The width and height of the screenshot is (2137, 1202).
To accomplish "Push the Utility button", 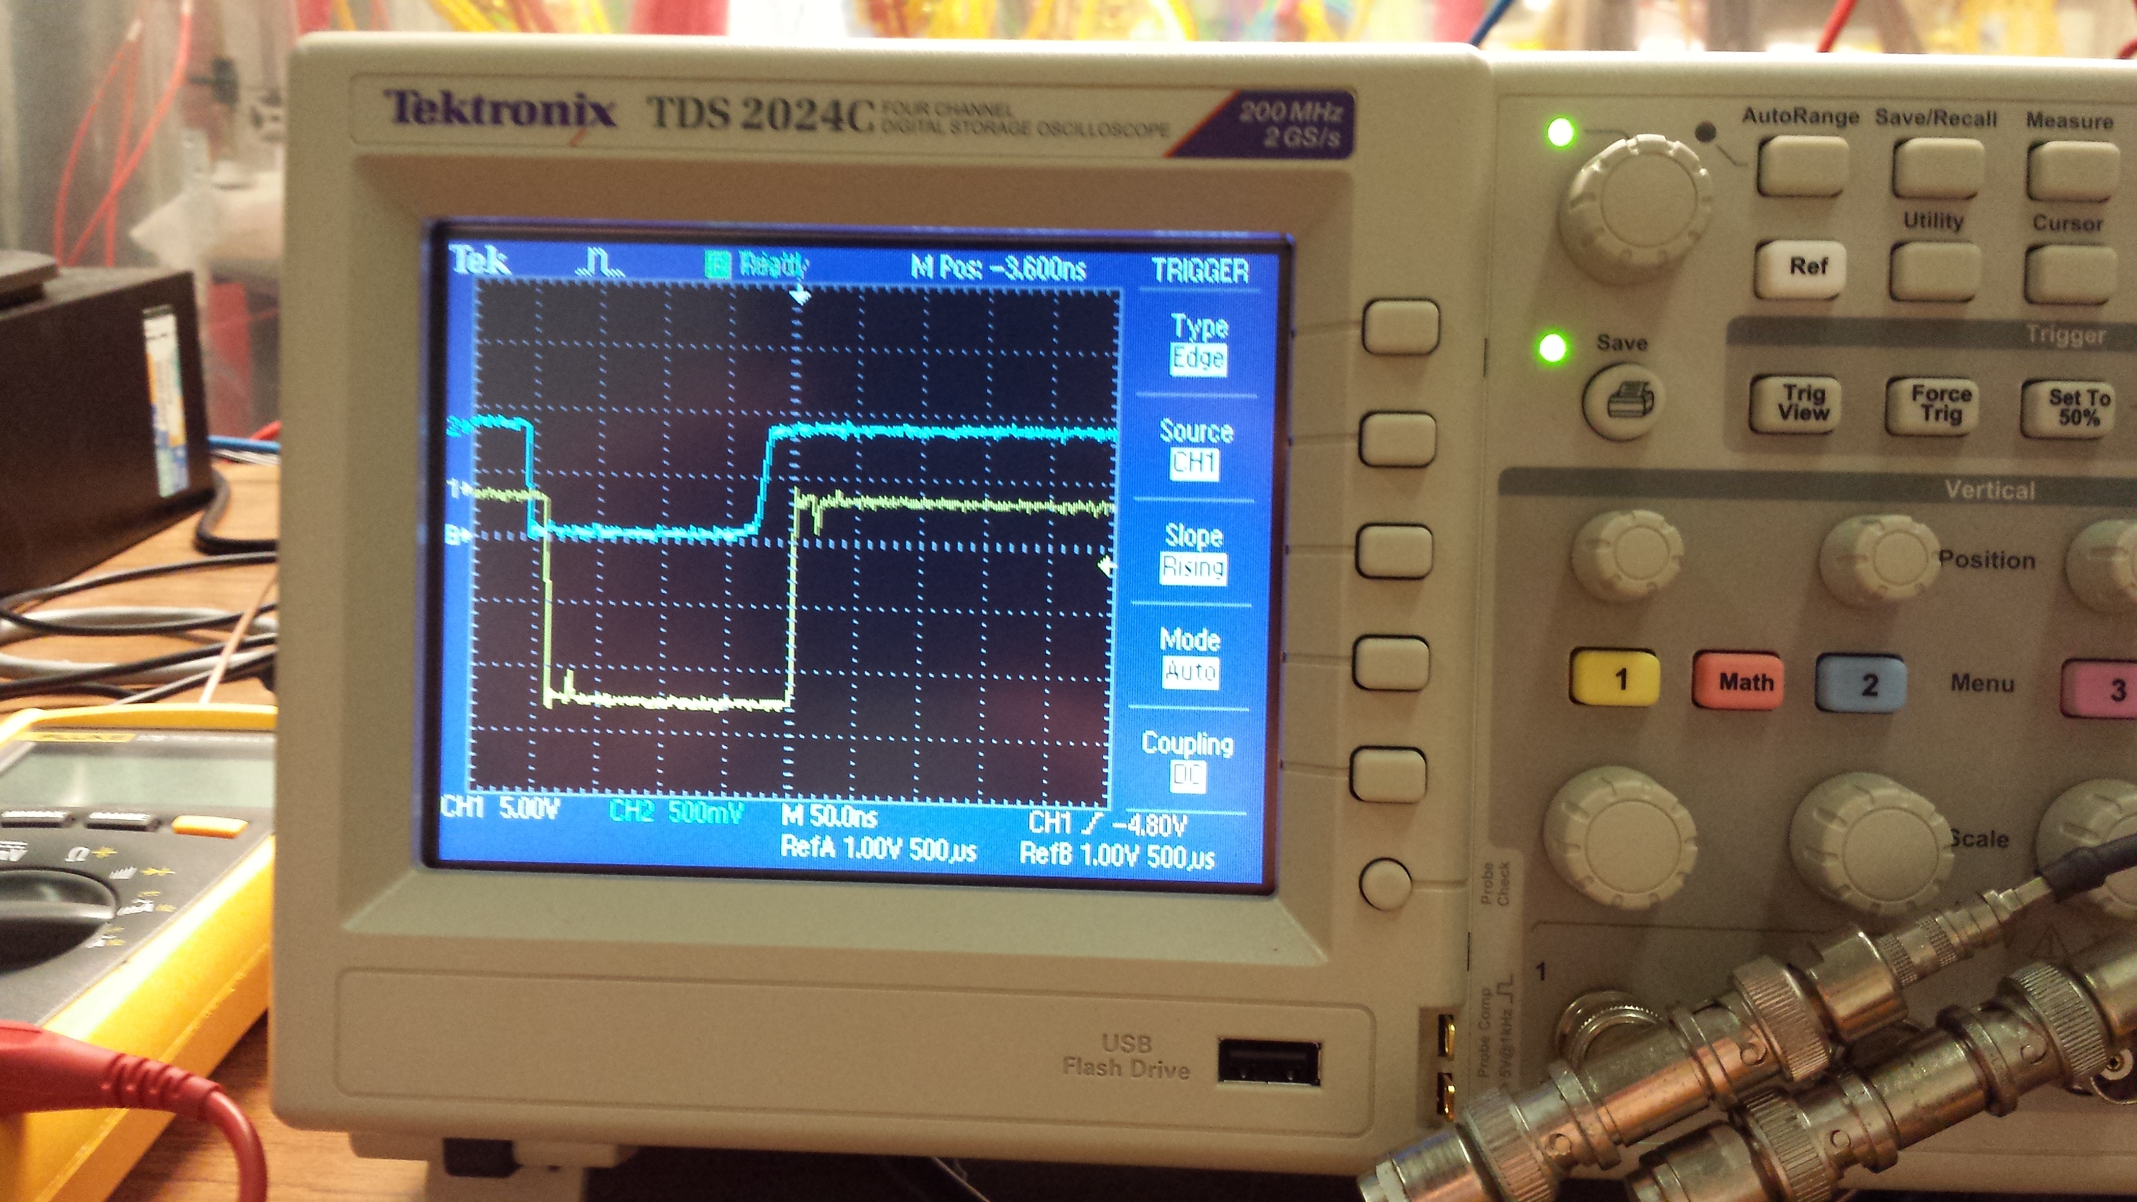I will click(1934, 270).
